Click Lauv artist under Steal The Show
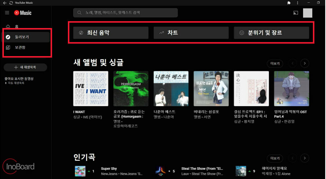The height and width of the screenshot is (179, 326). point(185,174)
